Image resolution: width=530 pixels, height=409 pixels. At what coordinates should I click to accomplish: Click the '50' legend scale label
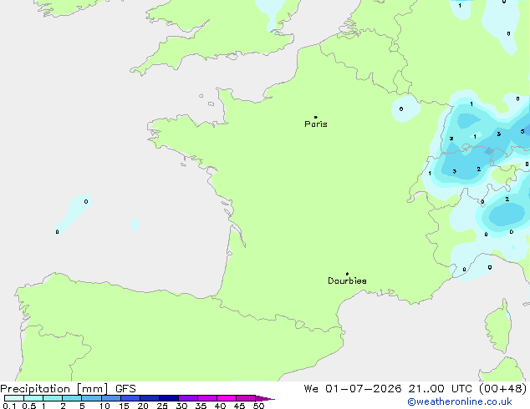[x=258, y=406]
